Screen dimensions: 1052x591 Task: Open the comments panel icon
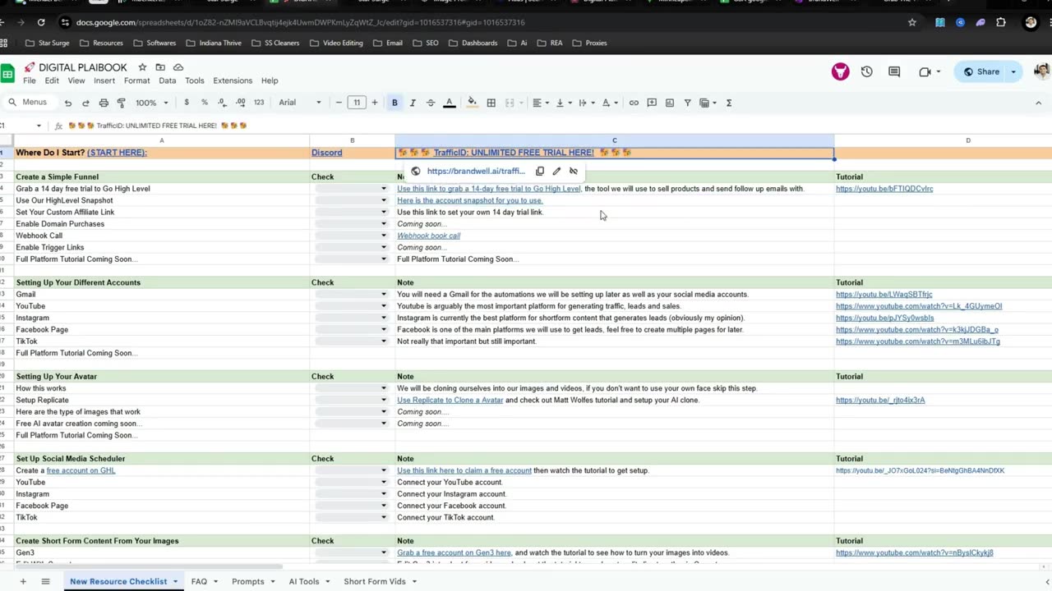[x=894, y=71]
